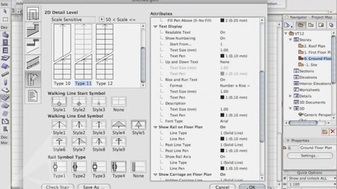Choose walking line end symbol Style5

pyautogui.click(x=138, y=125)
